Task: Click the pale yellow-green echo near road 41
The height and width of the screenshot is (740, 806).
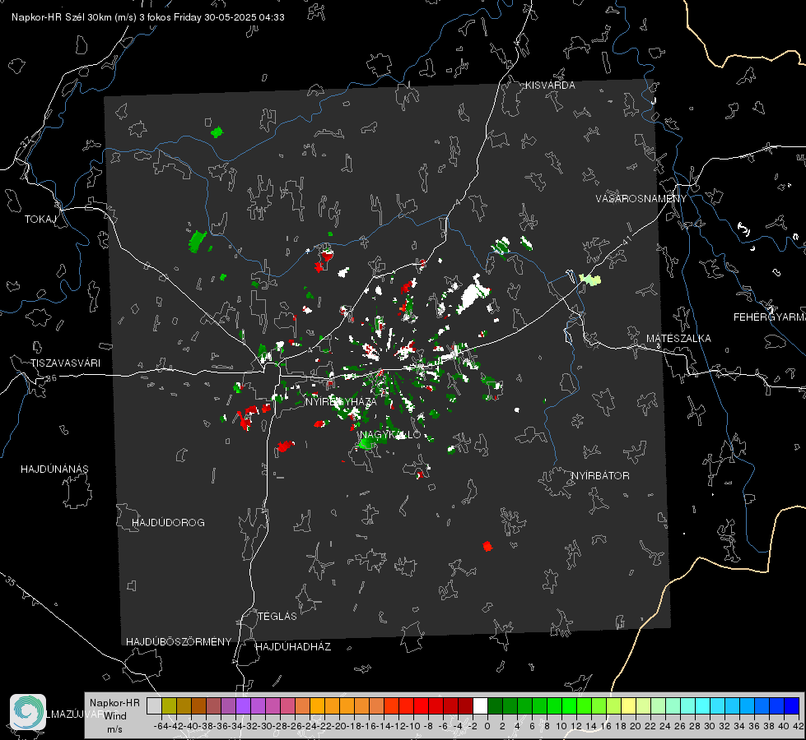Action: coord(590,280)
